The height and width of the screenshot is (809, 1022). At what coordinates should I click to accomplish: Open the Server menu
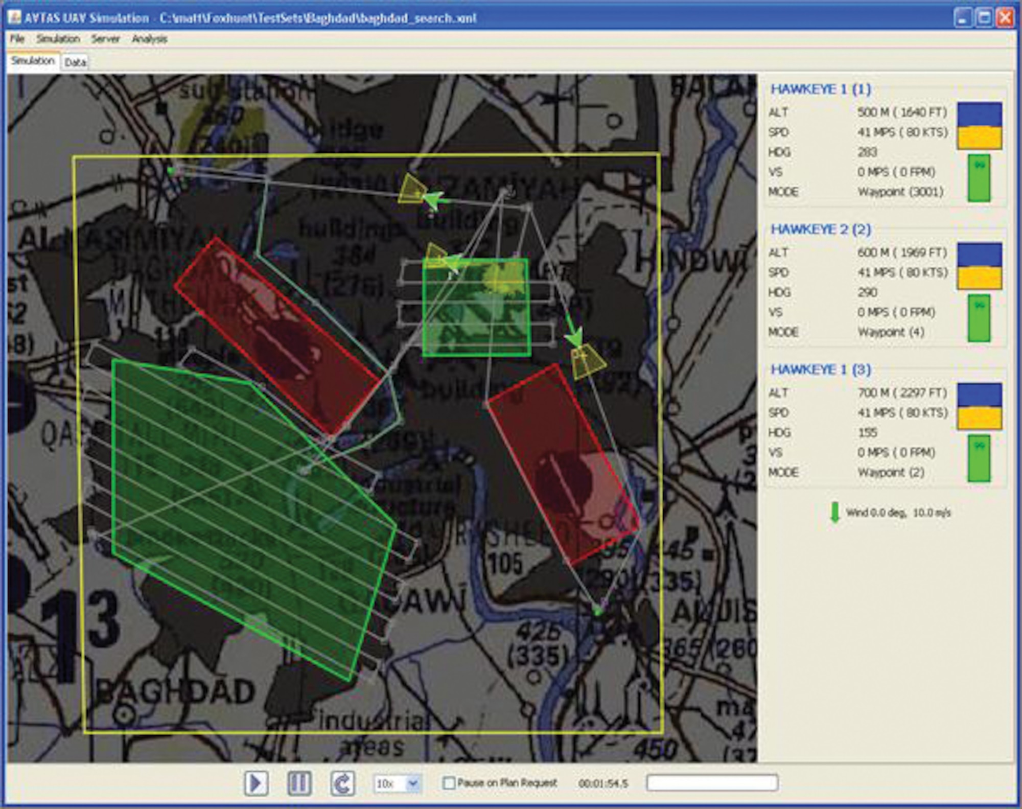105,39
